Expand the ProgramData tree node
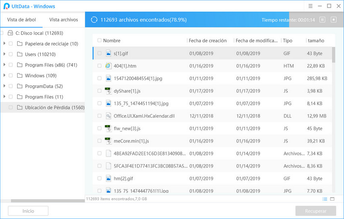This screenshot has height=219, width=344. (x=4, y=86)
